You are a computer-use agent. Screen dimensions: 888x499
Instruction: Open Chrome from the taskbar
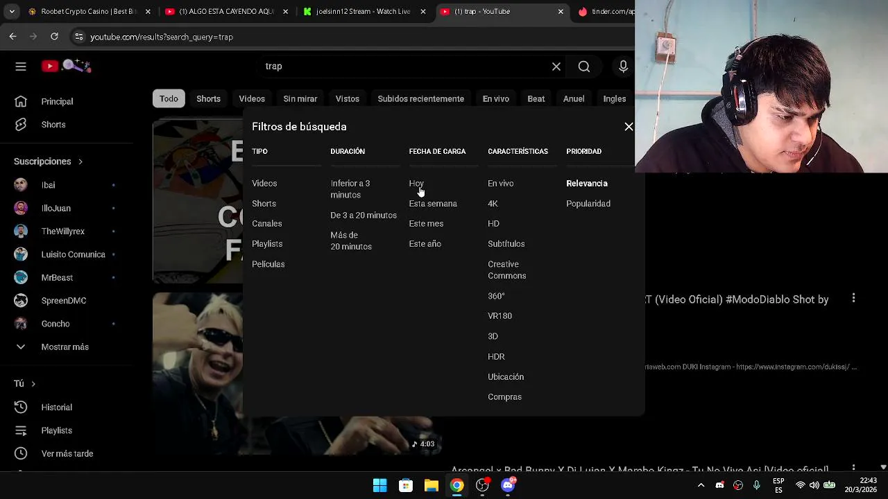click(x=457, y=485)
